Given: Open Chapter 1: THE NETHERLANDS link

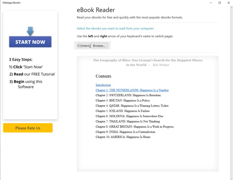Looking at the screenshot, I should 132,90.
